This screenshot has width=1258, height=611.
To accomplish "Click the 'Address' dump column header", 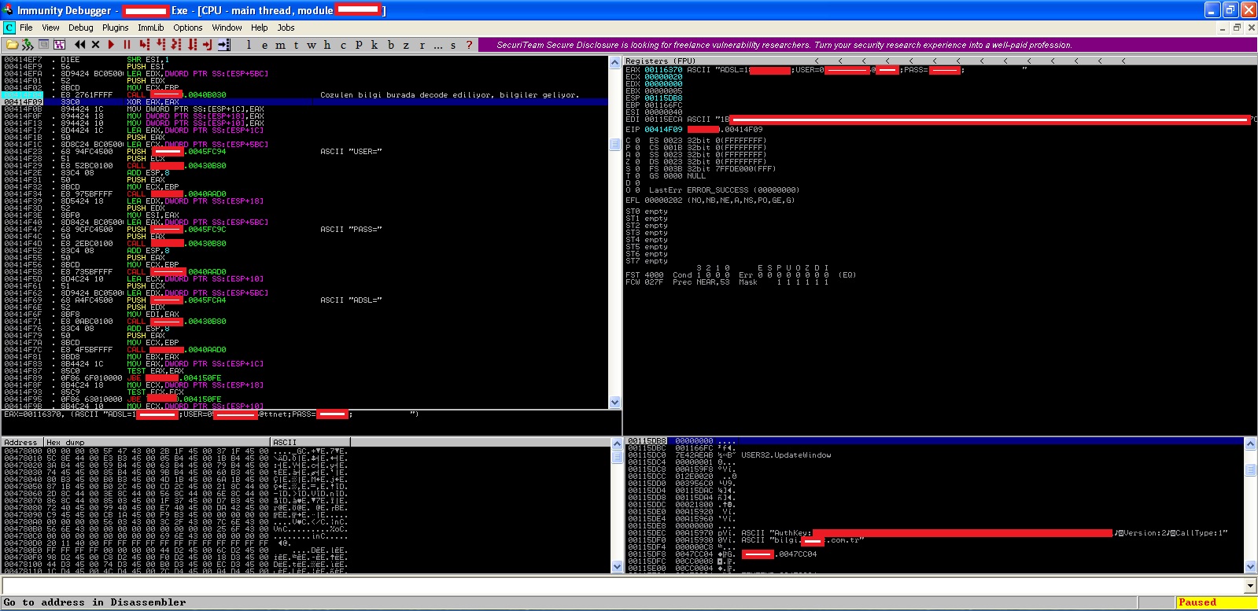I will (22, 442).
